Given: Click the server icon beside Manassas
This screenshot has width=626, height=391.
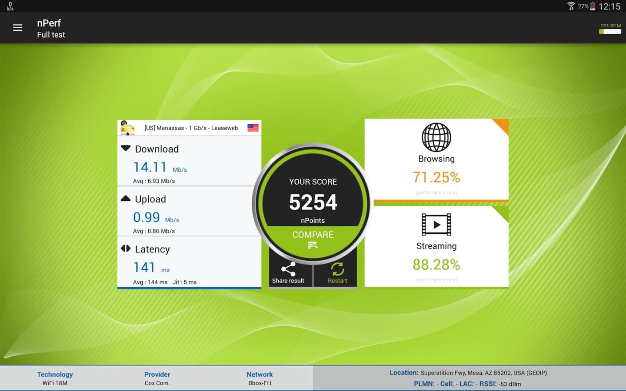Looking at the screenshot, I should (x=127, y=128).
